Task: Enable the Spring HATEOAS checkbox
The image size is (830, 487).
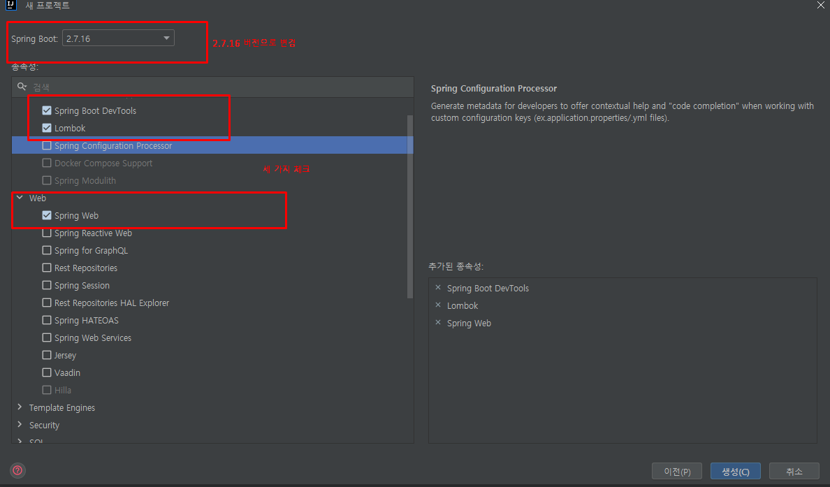Action: pos(47,320)
